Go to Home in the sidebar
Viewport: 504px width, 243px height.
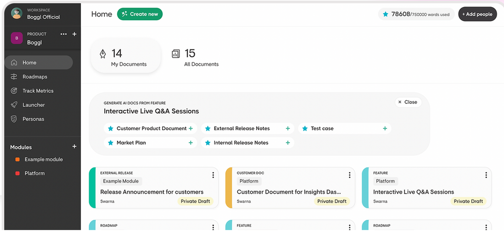pyautogui.click(x=38, y=63)
